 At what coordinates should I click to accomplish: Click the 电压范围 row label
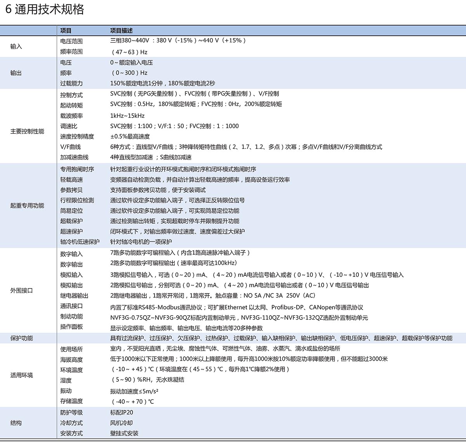pyautogui.click(x=71, y=41)
